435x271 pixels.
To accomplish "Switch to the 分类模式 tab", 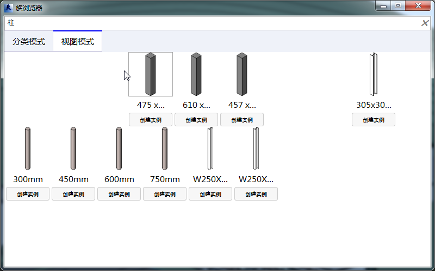I will point(29,42).
